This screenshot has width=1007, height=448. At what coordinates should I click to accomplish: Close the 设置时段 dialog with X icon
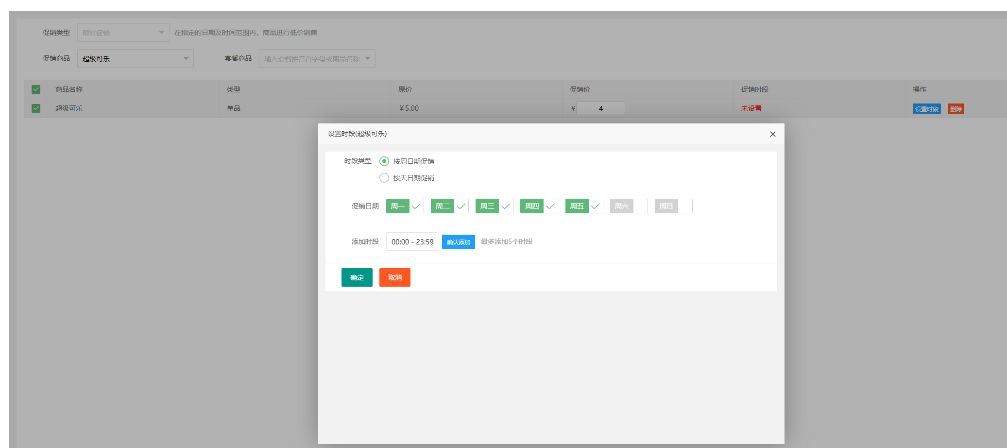(x=772, y=134)
